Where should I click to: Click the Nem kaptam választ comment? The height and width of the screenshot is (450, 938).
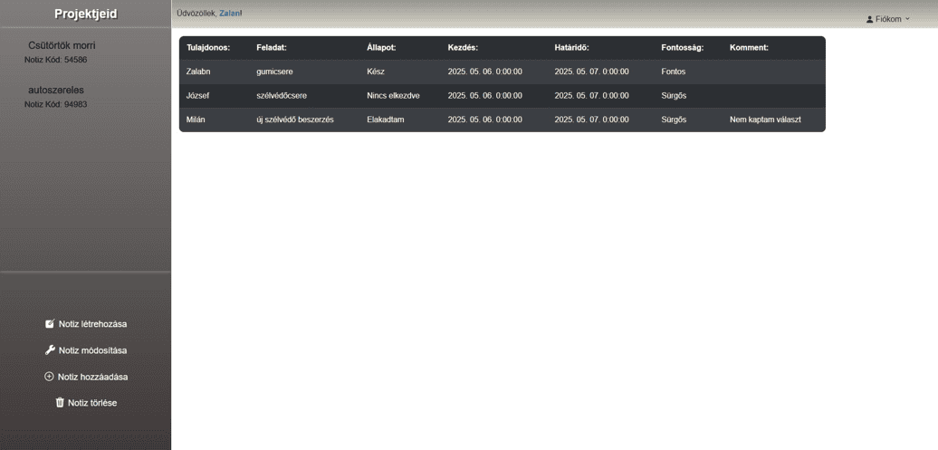[x=764, y=120]
